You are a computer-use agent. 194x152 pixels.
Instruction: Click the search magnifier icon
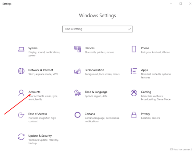click(129, 29)
